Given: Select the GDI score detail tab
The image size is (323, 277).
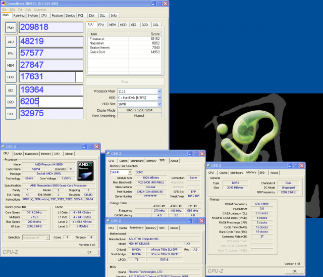Looking at the screenshot, I should tap(134, 25).
